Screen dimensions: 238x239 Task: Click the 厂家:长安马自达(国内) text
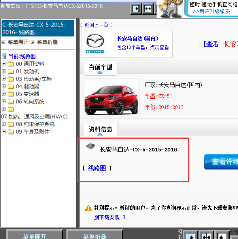173,85
